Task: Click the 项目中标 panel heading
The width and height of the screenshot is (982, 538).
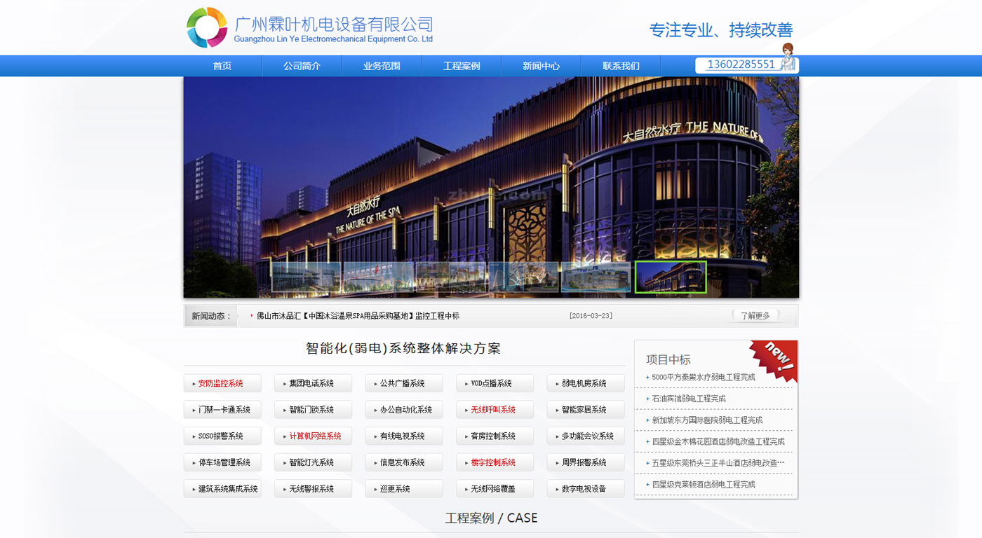Action: (668, 359)
